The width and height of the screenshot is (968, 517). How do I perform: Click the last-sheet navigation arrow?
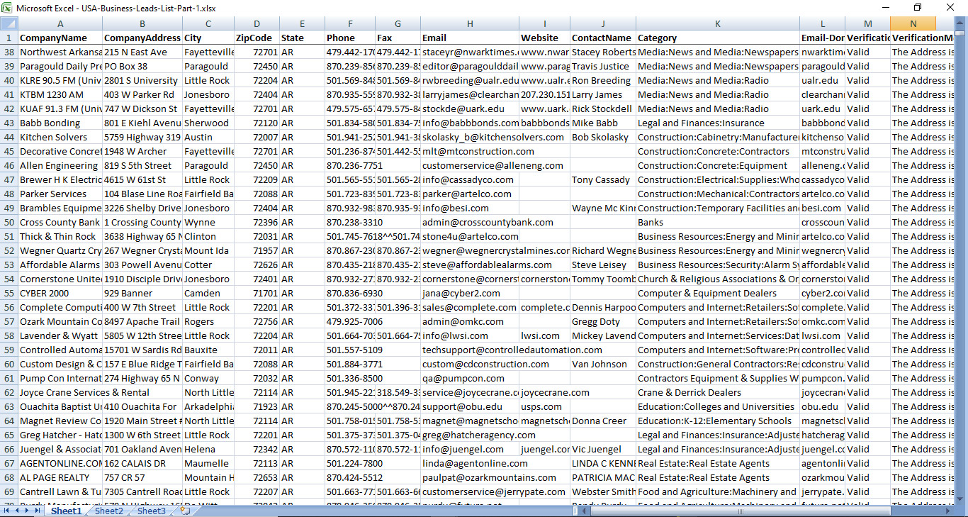coord(38,511)
